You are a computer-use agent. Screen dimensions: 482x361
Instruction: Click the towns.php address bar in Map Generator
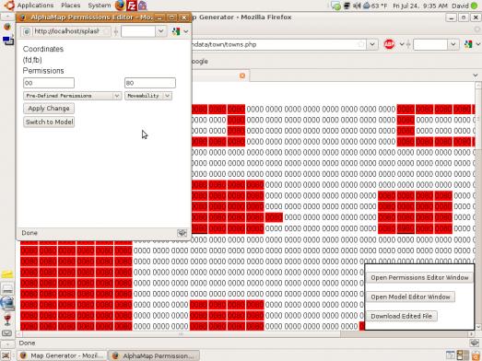pyautogui.click(x=280, y=44)
